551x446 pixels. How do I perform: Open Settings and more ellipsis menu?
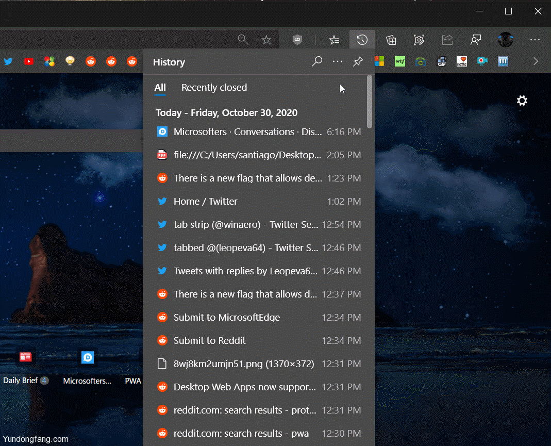[535, 40]
